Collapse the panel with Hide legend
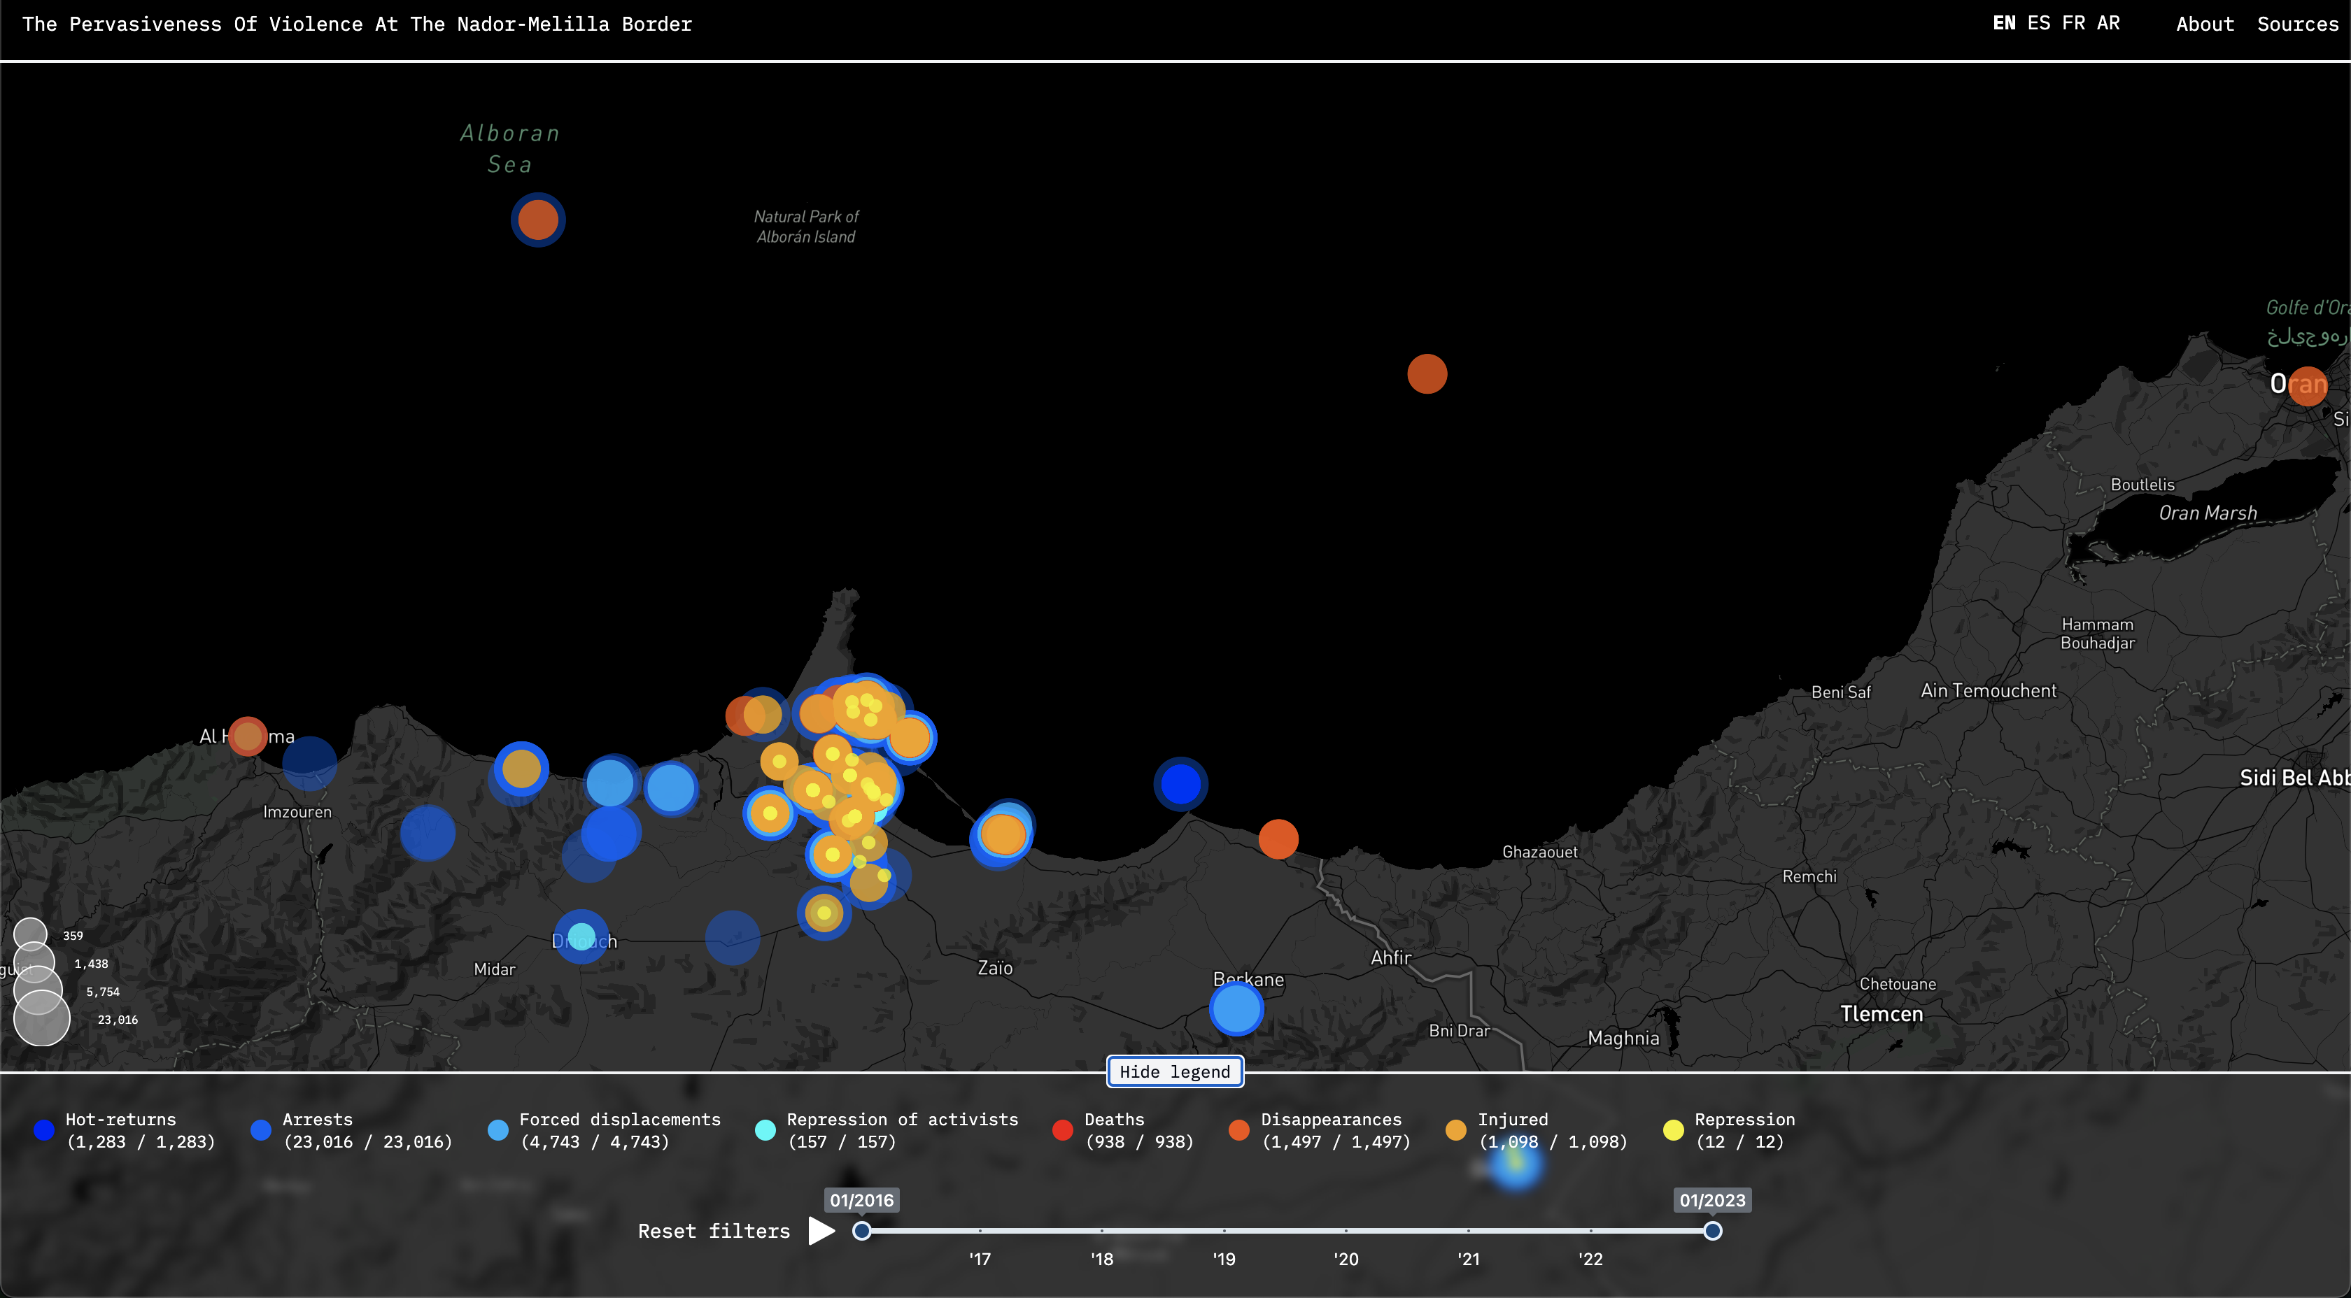 click(x=1175, y=1072)
